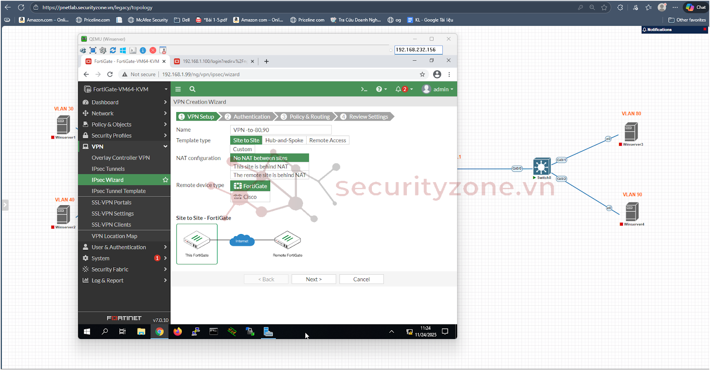Image resolution: width=710 pixels, height=370 pixels.
Task: Click the favorite star beside IPsec Wizard
Action: [x=166, y=180]
